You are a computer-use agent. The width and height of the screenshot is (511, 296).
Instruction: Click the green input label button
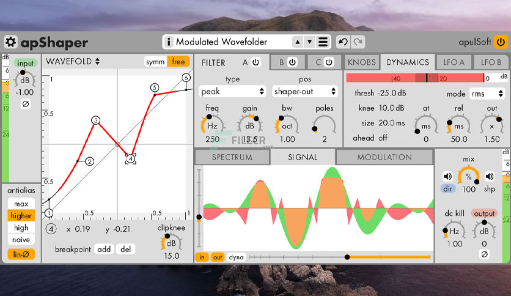pyautogui.click(x=26, y=63)
